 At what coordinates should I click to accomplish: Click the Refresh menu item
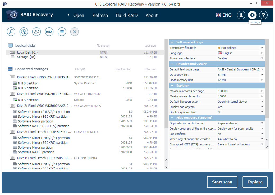coord(100,15)
